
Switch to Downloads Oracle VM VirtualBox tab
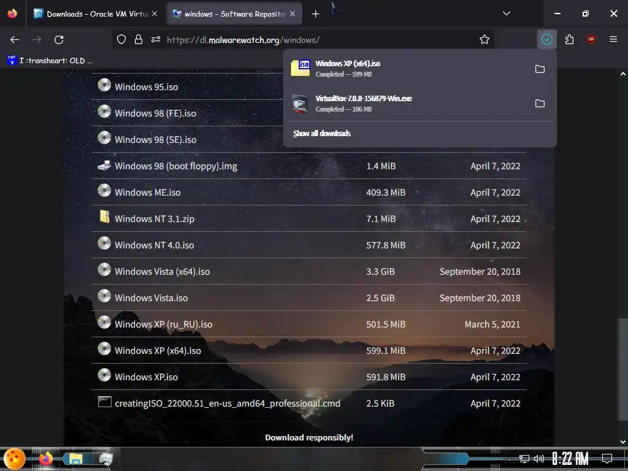[x=95, y=14]
